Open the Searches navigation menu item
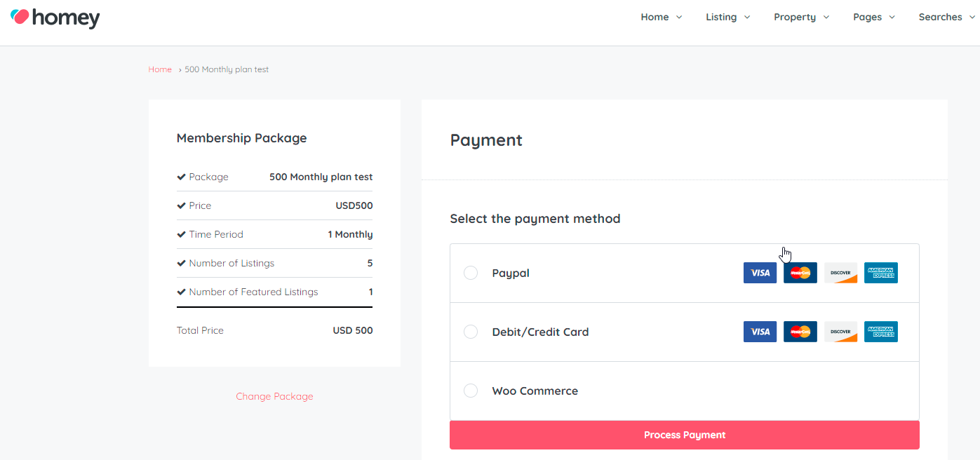Image resolution: width=980 pixels, height=460 pixels. click(941, 17)
